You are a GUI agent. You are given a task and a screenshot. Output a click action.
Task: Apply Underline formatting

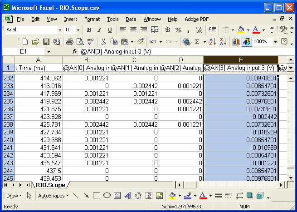point(110,30)
